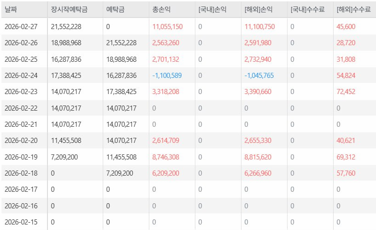Select the 2026-02-27 date row
376x230 pixels.
20,27
